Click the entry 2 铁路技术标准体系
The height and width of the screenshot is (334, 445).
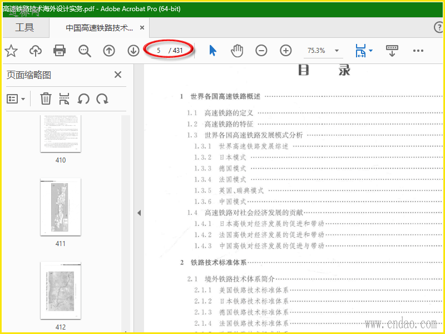click(x=213, y=262)
